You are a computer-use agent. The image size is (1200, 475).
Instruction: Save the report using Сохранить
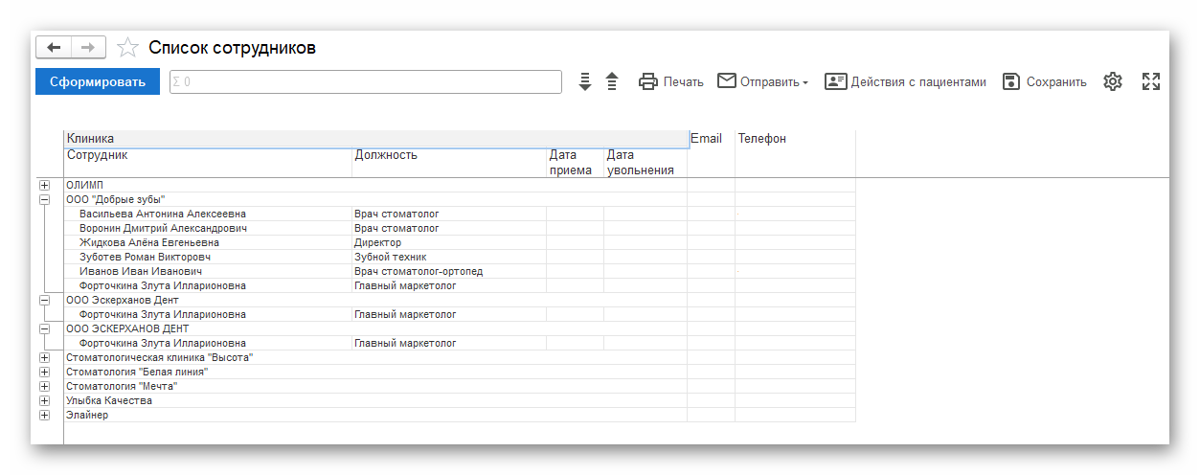pos(1045,82)
